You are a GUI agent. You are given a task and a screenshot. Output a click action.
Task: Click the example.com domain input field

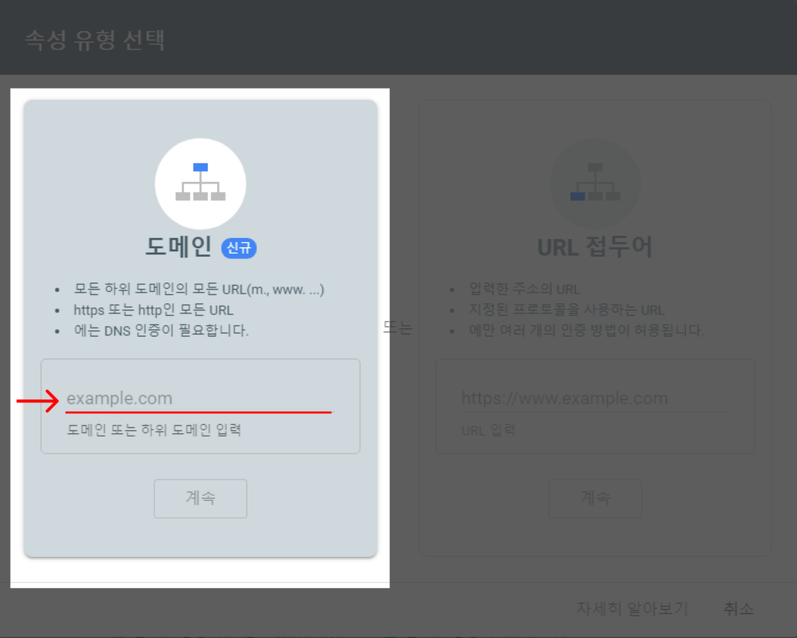click(200, 398)
